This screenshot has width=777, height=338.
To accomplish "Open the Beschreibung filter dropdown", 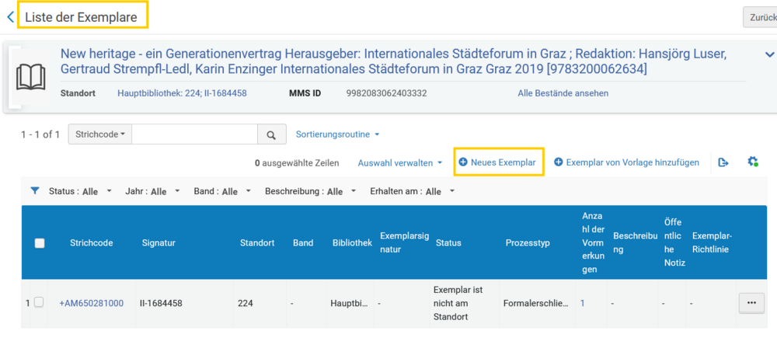I will (x=311, y=191).
